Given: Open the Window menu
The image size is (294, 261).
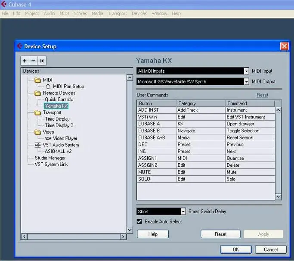Looking at the screenshot, I should coord(159,13).
